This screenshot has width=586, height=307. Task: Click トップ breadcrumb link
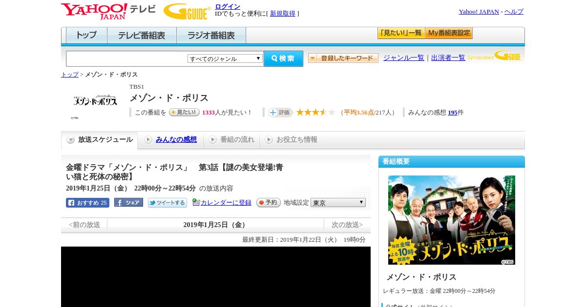coord(70,75)
